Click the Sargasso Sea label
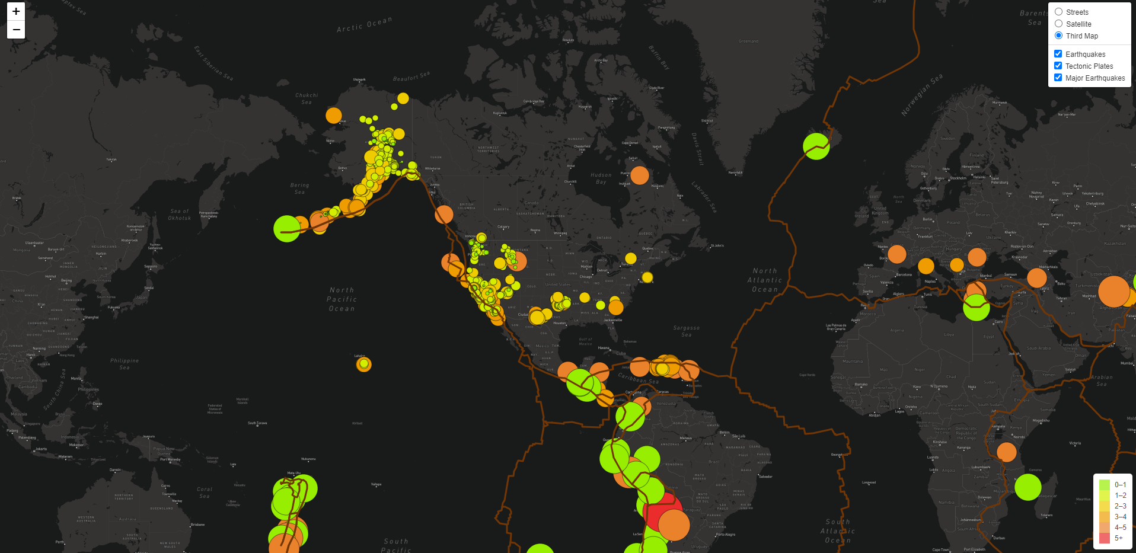Viewport: 1136px width, 553px height. pos(687,331)
